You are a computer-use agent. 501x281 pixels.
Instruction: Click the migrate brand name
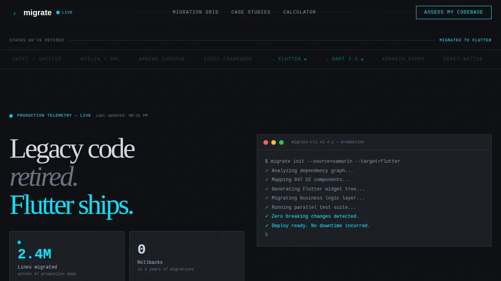38,12
